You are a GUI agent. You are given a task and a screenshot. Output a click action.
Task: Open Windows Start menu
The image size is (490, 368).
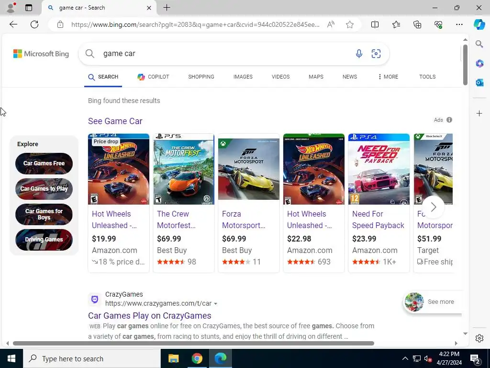(x=11, y=358)
